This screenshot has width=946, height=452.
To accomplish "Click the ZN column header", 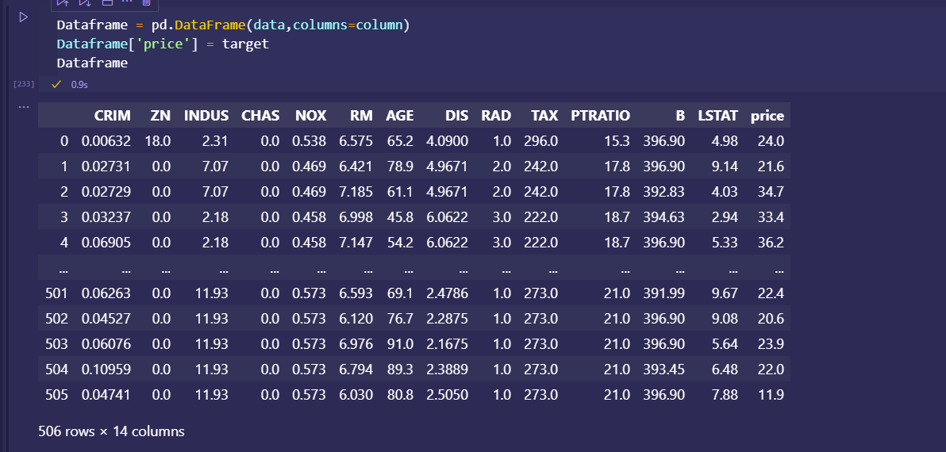I will pyautogui.click(x=160, y=116).
